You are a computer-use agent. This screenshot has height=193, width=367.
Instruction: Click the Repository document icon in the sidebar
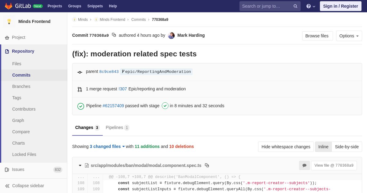coord(7,51)
